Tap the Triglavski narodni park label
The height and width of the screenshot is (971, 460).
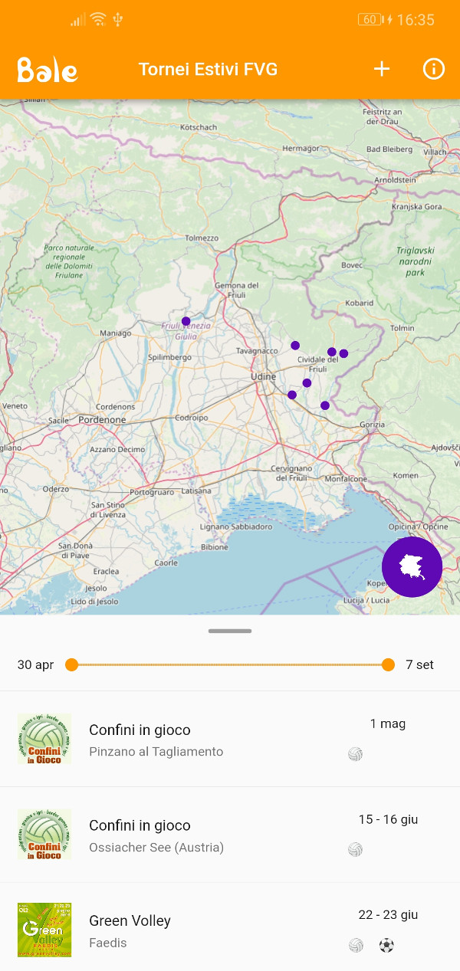pyautogui.click(x=415, y=261)
